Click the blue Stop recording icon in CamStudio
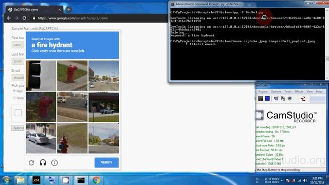 point(267,98)
